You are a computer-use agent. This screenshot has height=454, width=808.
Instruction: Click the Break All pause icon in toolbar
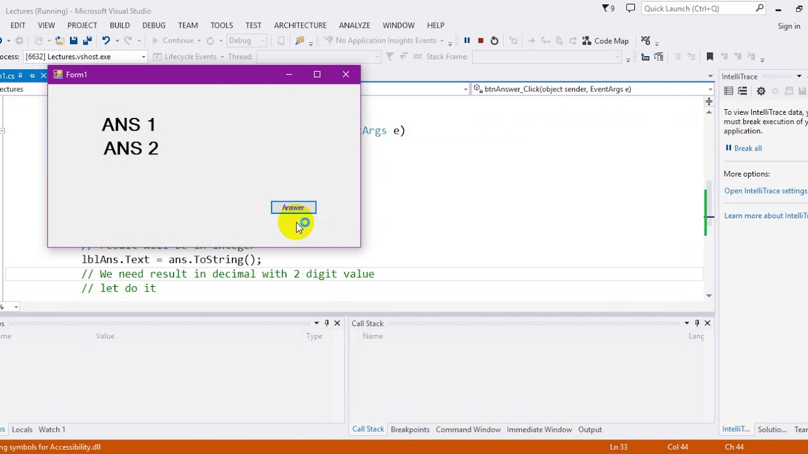pyautogui.click(x=467, y=40)
